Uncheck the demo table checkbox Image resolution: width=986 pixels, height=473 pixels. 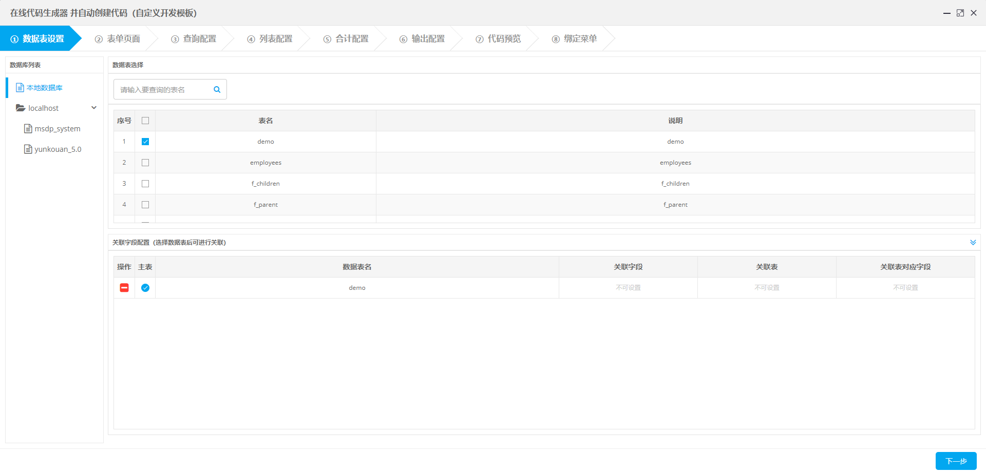(x=145, y=142)
